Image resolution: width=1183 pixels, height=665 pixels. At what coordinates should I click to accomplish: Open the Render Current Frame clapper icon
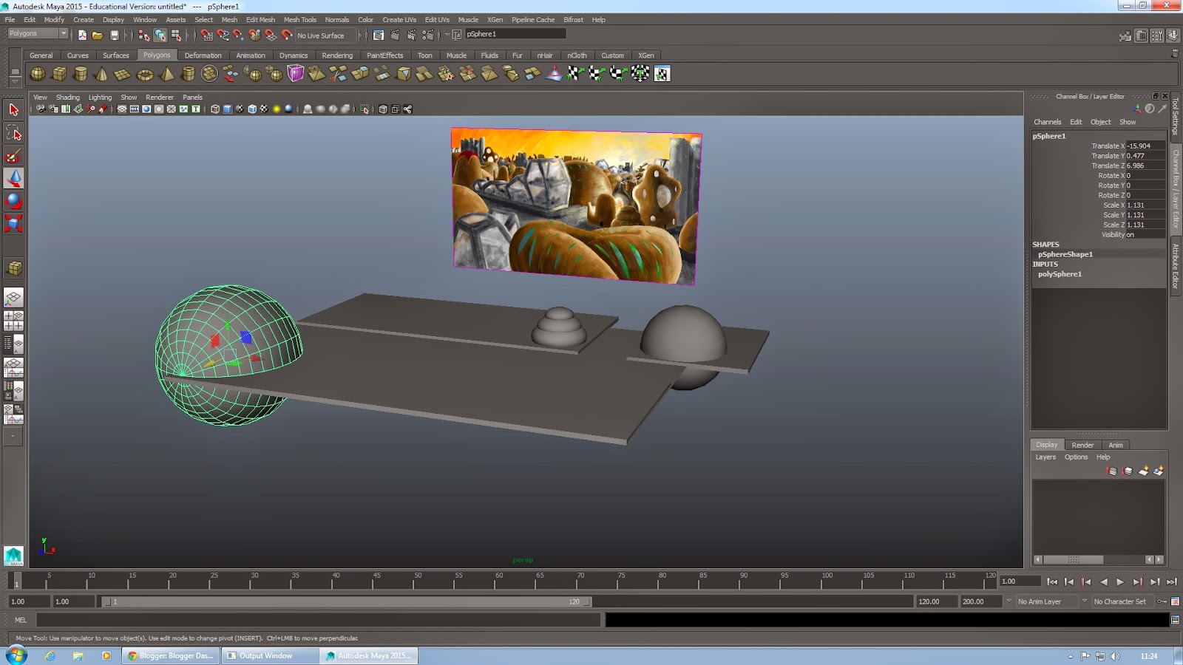(x=395, y=35)
